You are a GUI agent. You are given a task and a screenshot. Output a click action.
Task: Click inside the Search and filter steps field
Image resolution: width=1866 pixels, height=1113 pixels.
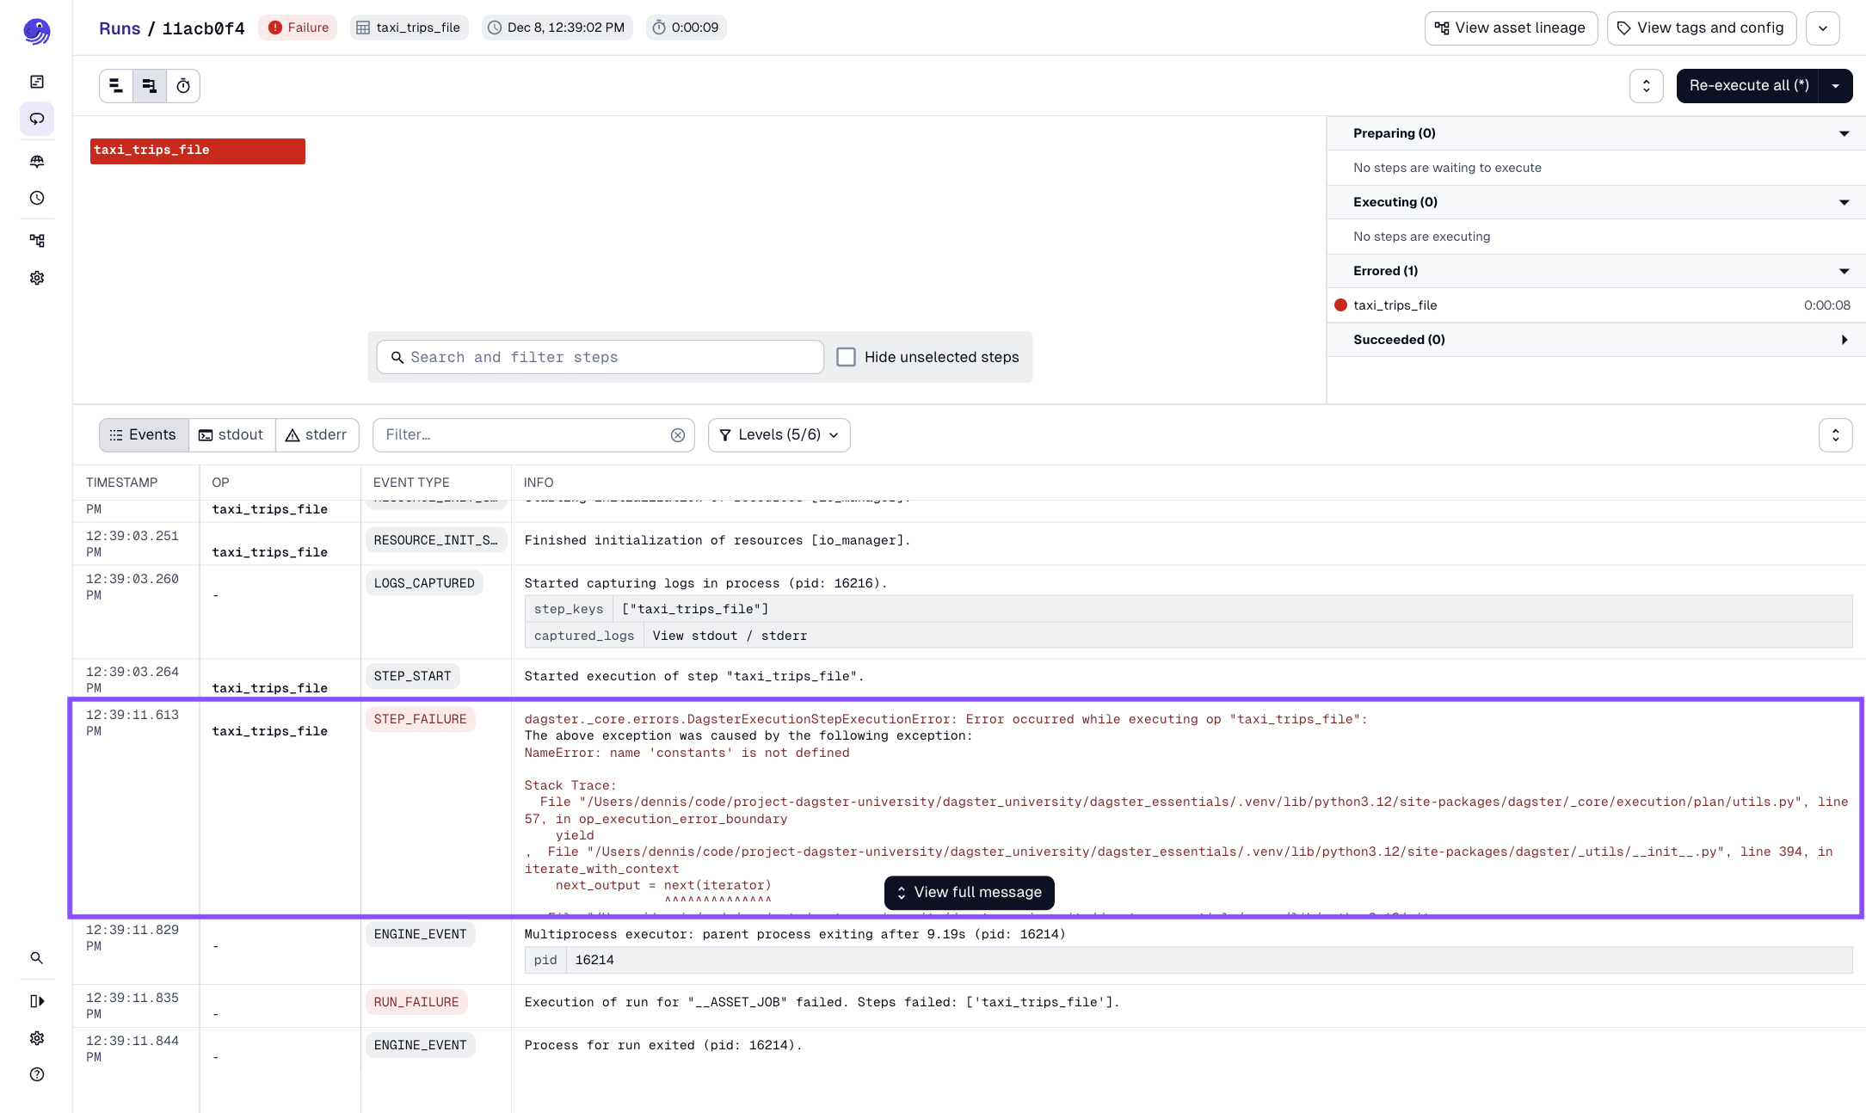[598, 356]
